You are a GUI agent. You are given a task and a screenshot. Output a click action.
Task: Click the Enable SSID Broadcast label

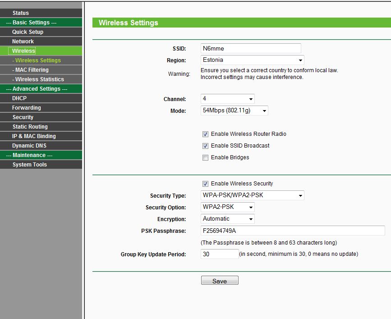(x=240, y=146)
